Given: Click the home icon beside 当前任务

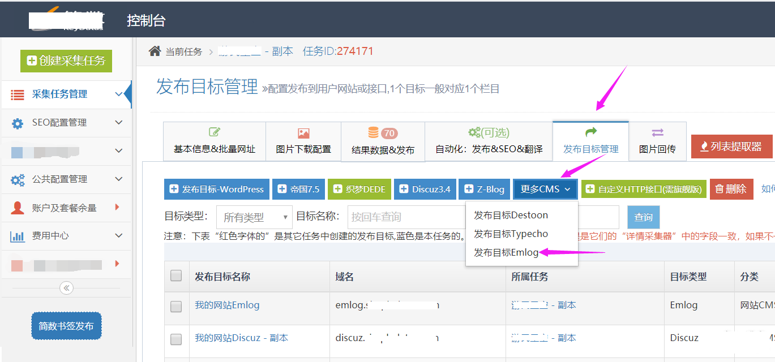Looking at the screenshot, I should point(155,51).
